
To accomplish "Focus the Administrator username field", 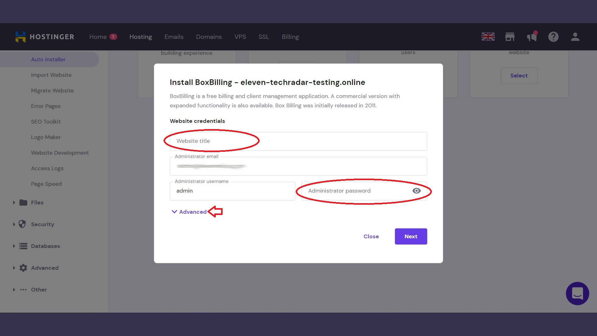I will point(232,191).
